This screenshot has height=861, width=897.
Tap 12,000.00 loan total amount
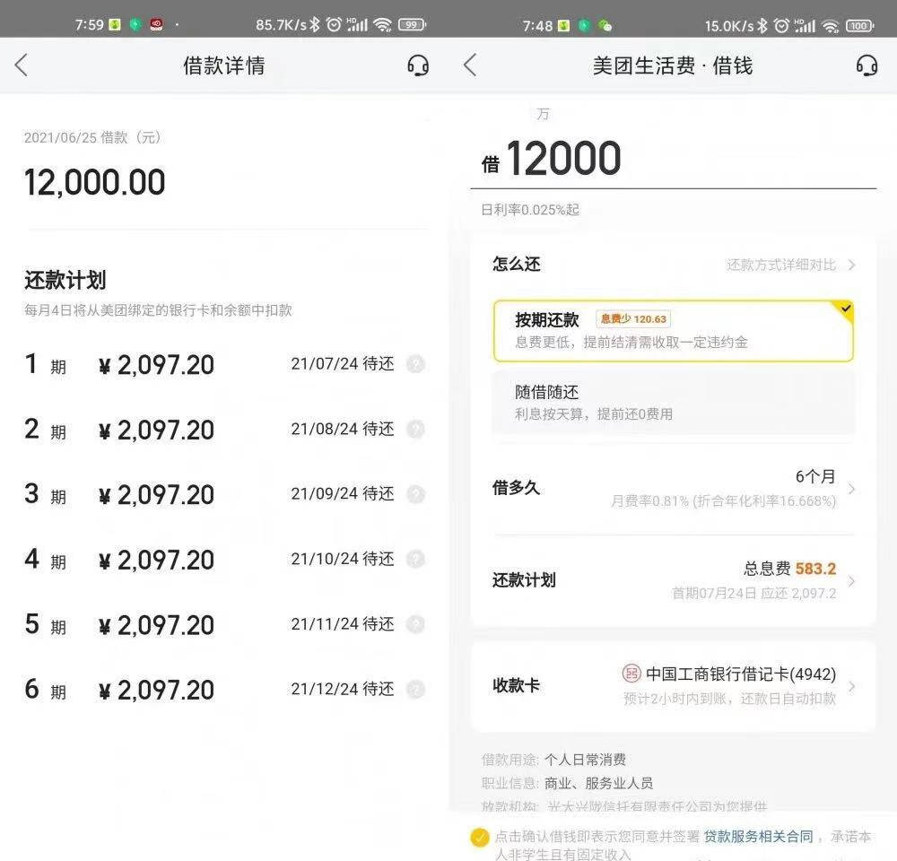(94, 182)
